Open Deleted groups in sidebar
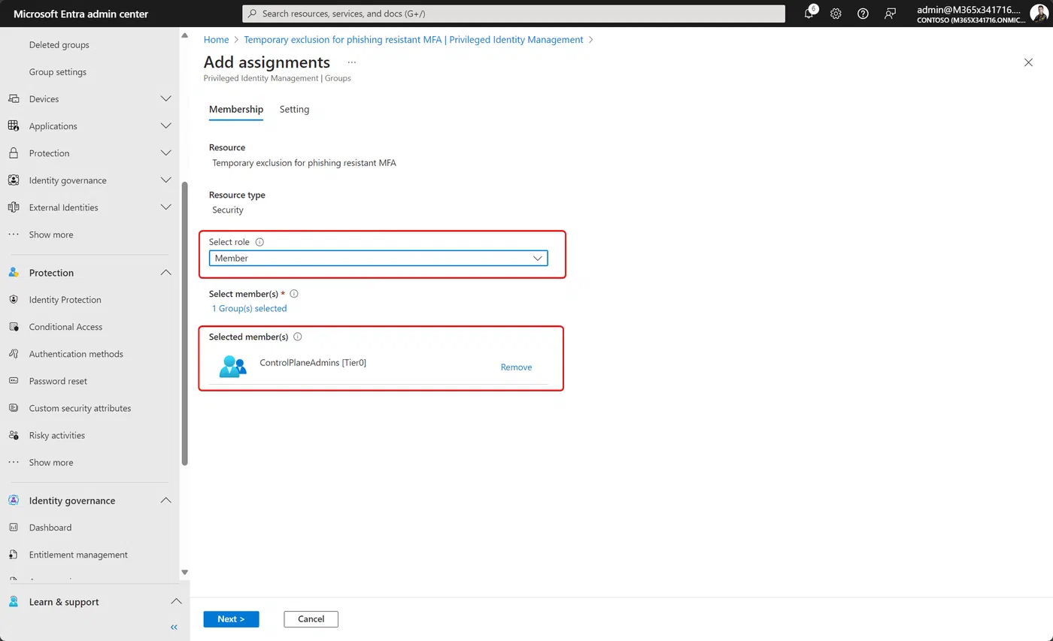Screen dimensions: 1053x641 pos(59,45)
